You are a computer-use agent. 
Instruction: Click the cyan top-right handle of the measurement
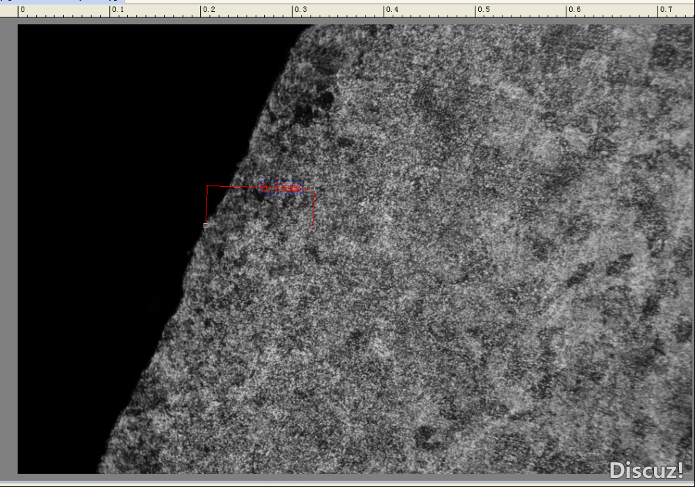point(315,189)
